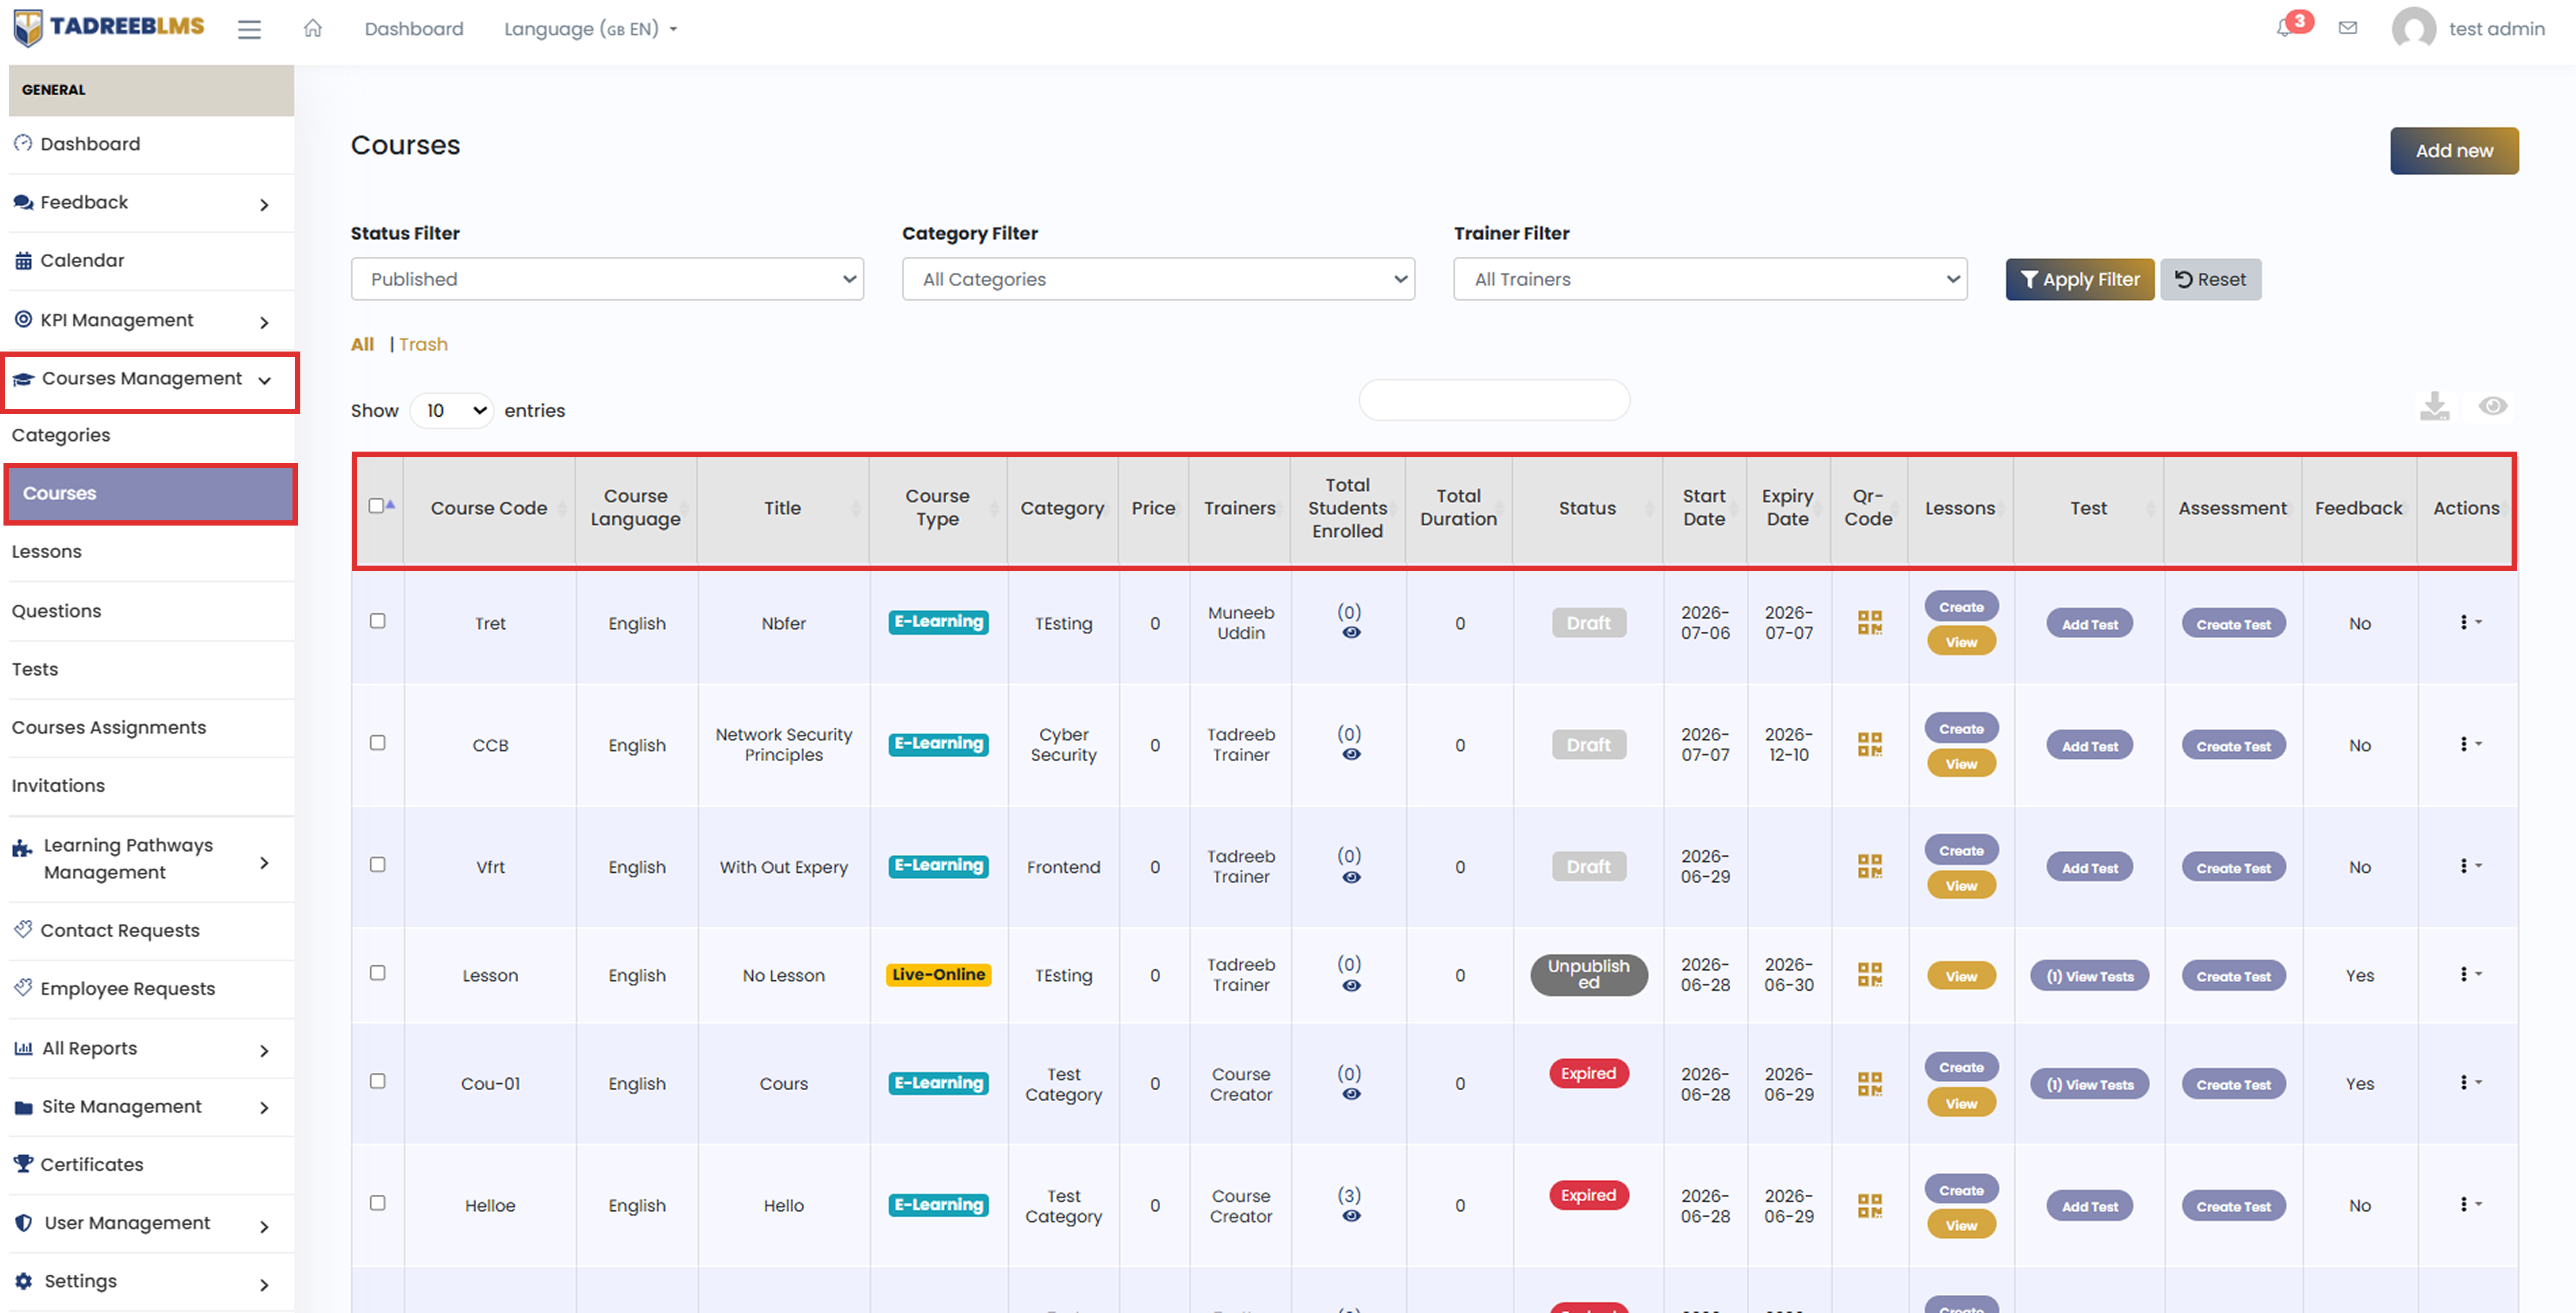
Task: Sort table by Course Code header
Action: tap(489, 508)
